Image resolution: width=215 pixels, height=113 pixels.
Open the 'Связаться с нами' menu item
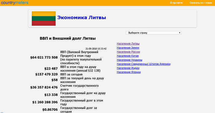point(201,3)
